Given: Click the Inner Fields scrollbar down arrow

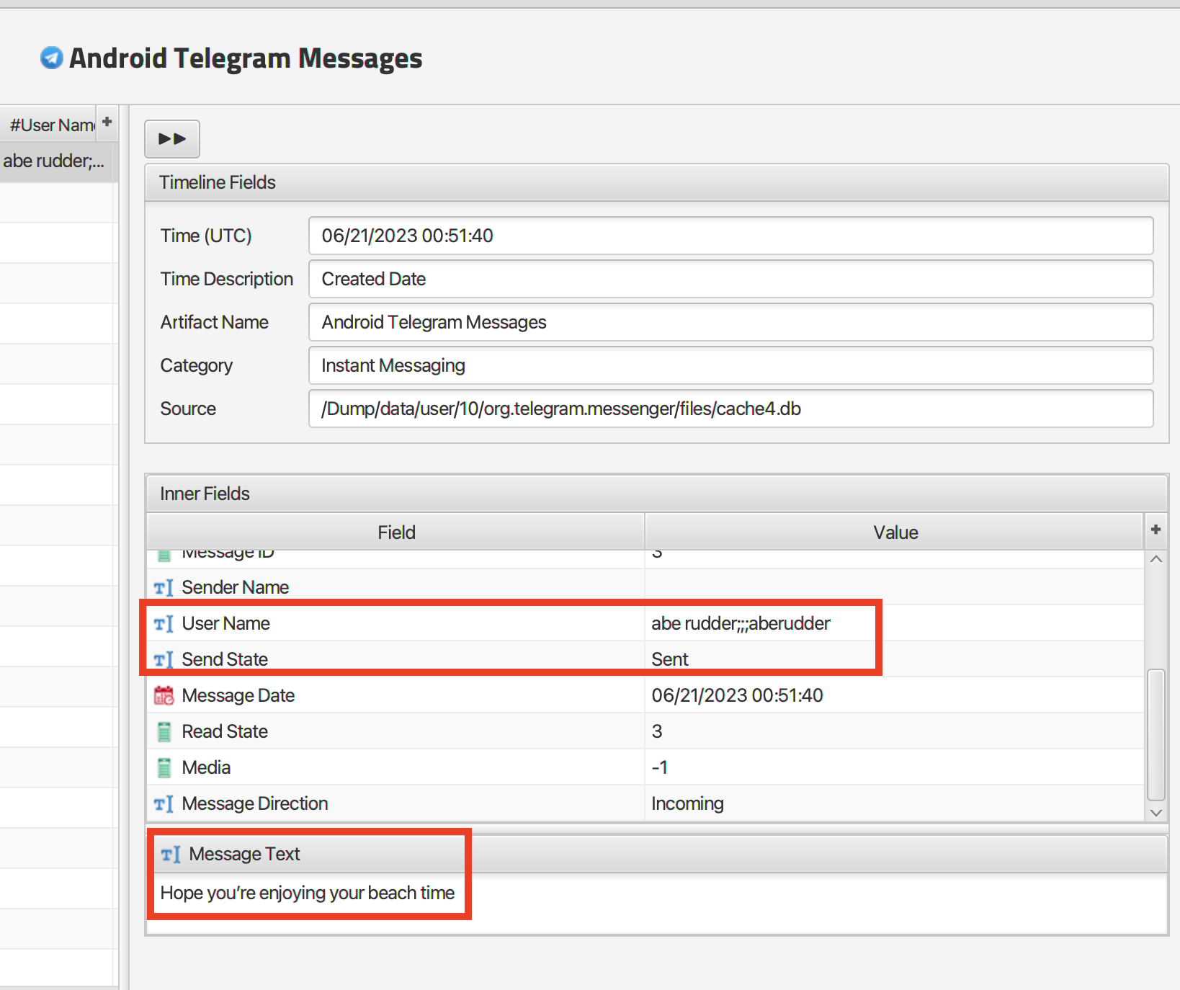Looking at the screenshot, I should click(x=1156, y=812).
